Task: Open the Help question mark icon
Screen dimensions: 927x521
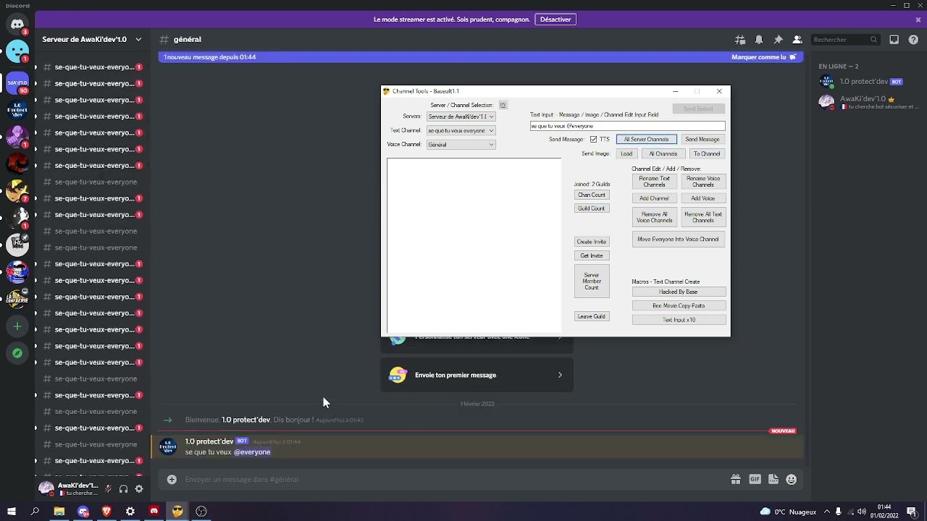Action: click(913, 40)
